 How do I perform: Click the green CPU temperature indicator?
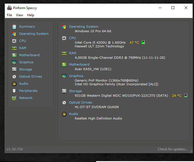[x=143, y=42]
